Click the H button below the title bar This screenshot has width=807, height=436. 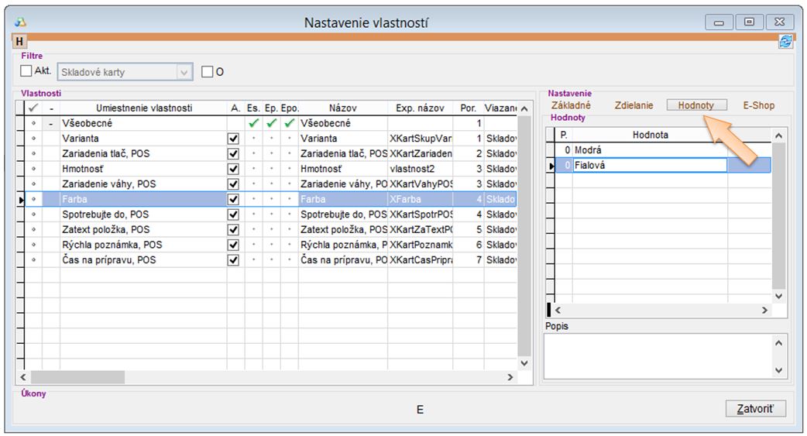(19, 41)
